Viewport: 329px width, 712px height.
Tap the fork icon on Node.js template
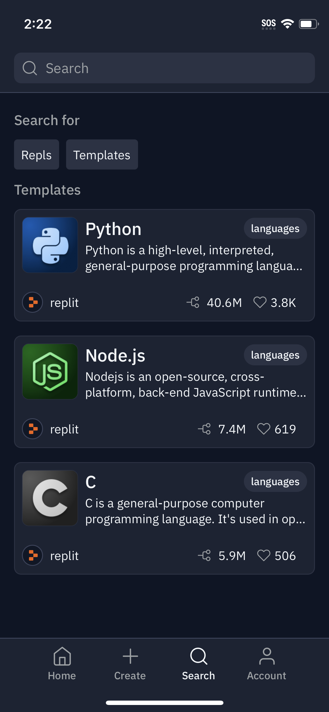(x=204, y=429)
